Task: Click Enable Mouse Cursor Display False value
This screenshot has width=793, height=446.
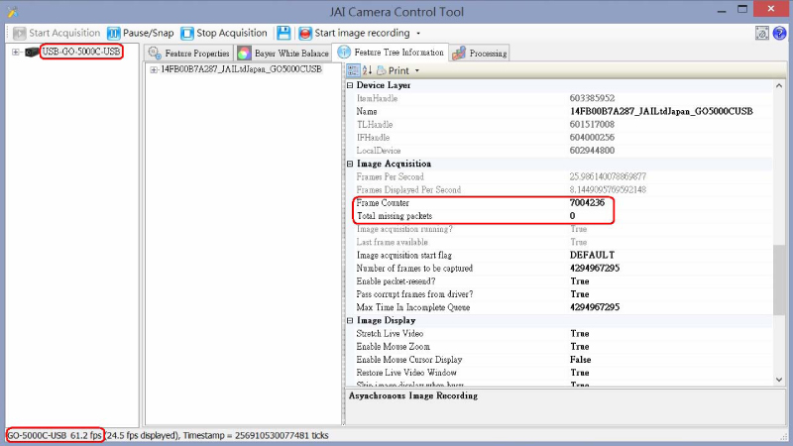Action: [581, 360]
